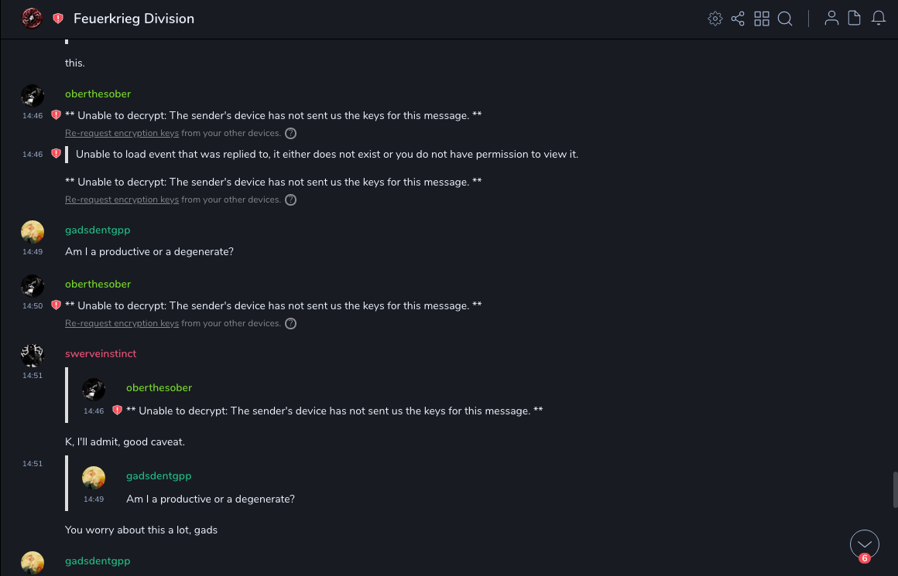
Task: Click the first Re-request encryption keys link
Action: coord(122,133)
